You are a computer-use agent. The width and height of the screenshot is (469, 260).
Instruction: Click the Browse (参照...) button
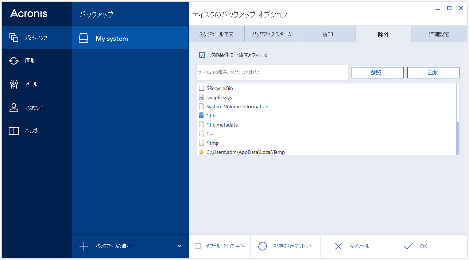[377, 73]
